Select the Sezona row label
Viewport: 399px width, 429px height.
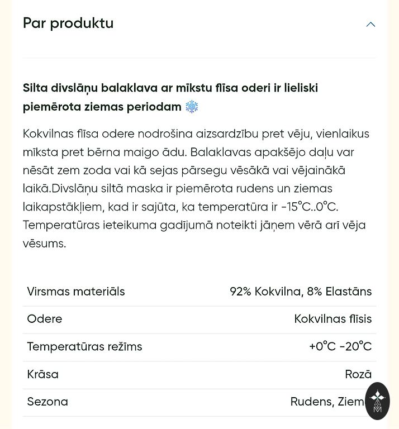(47, 402)
